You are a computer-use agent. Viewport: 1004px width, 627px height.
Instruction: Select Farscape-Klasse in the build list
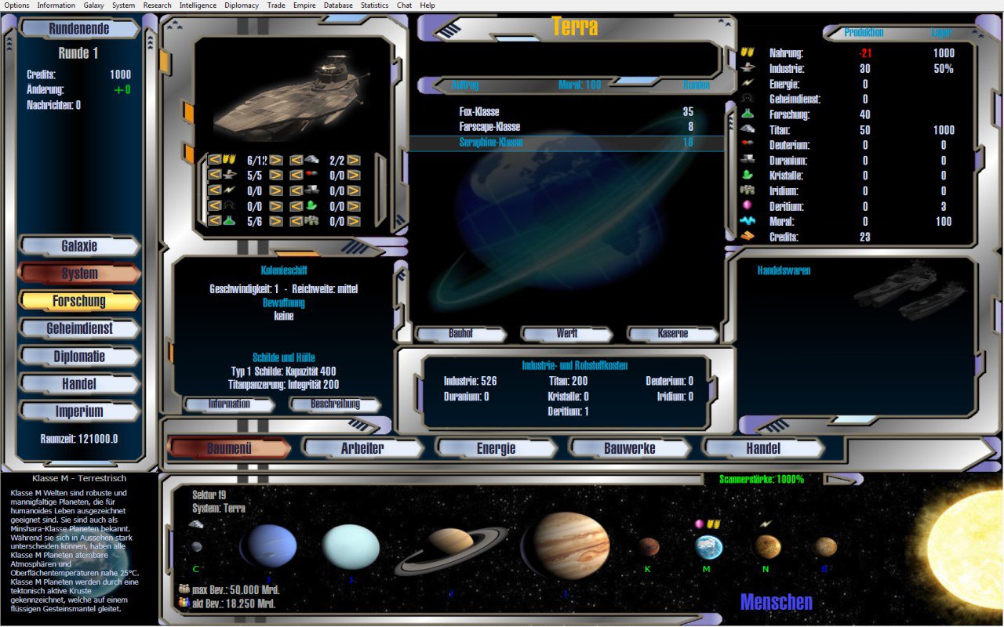[567, 127]
